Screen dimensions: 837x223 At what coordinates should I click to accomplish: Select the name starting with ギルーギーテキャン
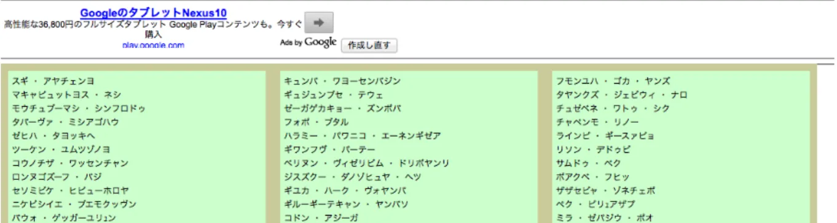coord(345,204)
